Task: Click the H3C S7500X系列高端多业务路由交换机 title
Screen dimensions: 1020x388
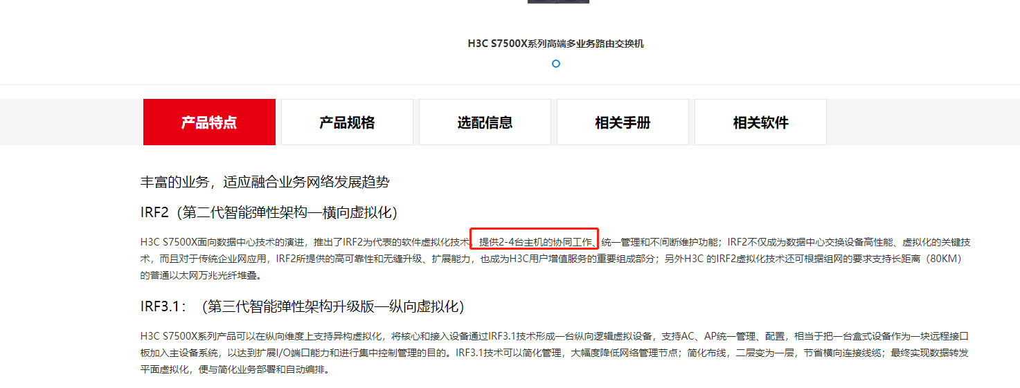Action: pos(555,44)
